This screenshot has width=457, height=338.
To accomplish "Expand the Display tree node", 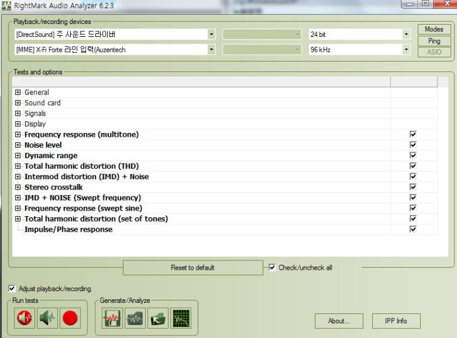I will pos(18,124).
